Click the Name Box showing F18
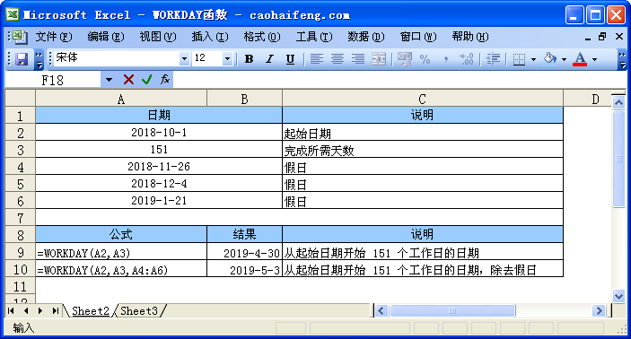The image size is (631, 339). tap(53, 80)
